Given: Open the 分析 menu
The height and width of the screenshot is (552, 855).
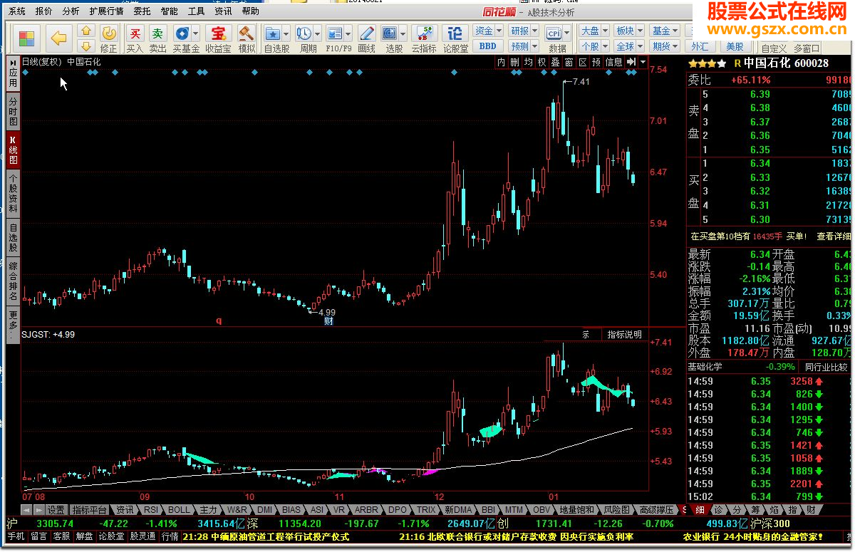Looking at the screenshot, I should tap(71, 11).
